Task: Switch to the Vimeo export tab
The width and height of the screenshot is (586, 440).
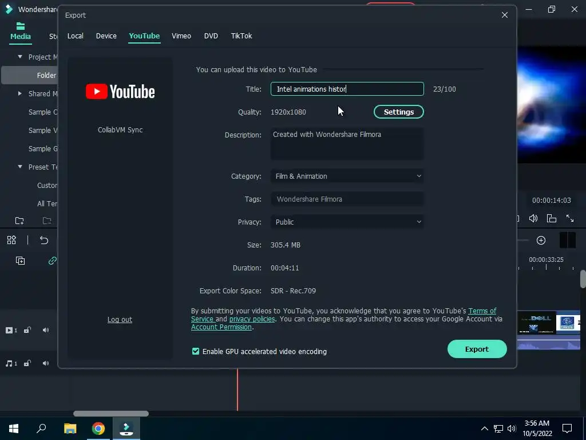Action: click(x=181, y=36)
